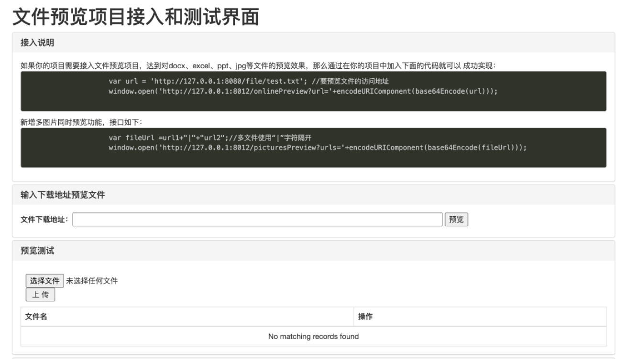The height and width of the screenshot is (360, 625).
Task: Click the No matching records found row
Action: coord(313,337)
